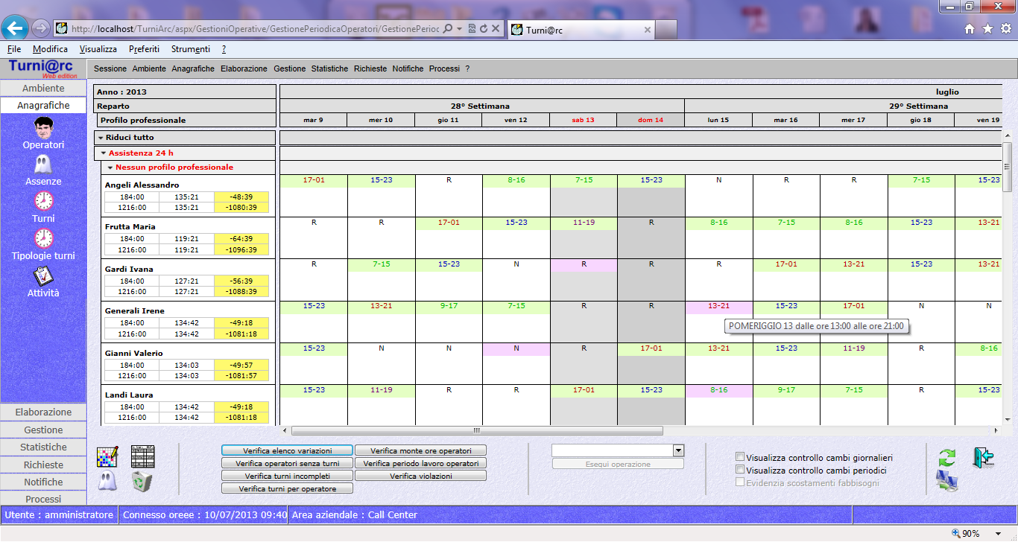Viewport: 1018px width, 542px height.
Task: Click the green refresh arrows icon
Action: tap(947, 457)
